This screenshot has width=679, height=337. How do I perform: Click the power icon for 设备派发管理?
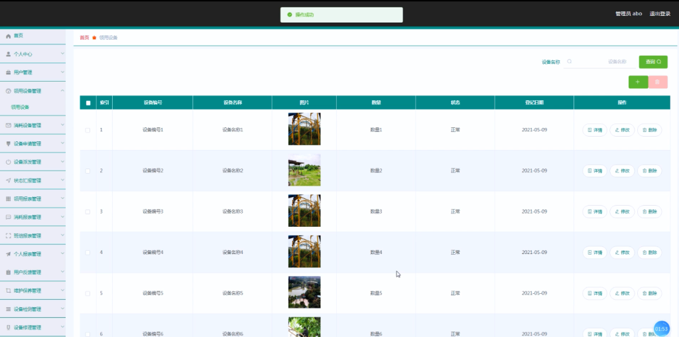pyautogui.click(x=8, y=162)
